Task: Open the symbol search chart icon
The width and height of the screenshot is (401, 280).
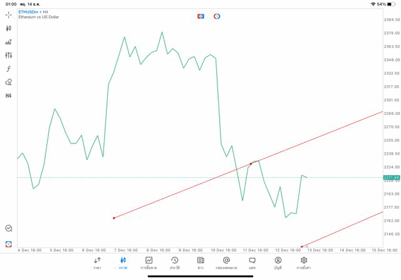Action: tap(9, 229)
